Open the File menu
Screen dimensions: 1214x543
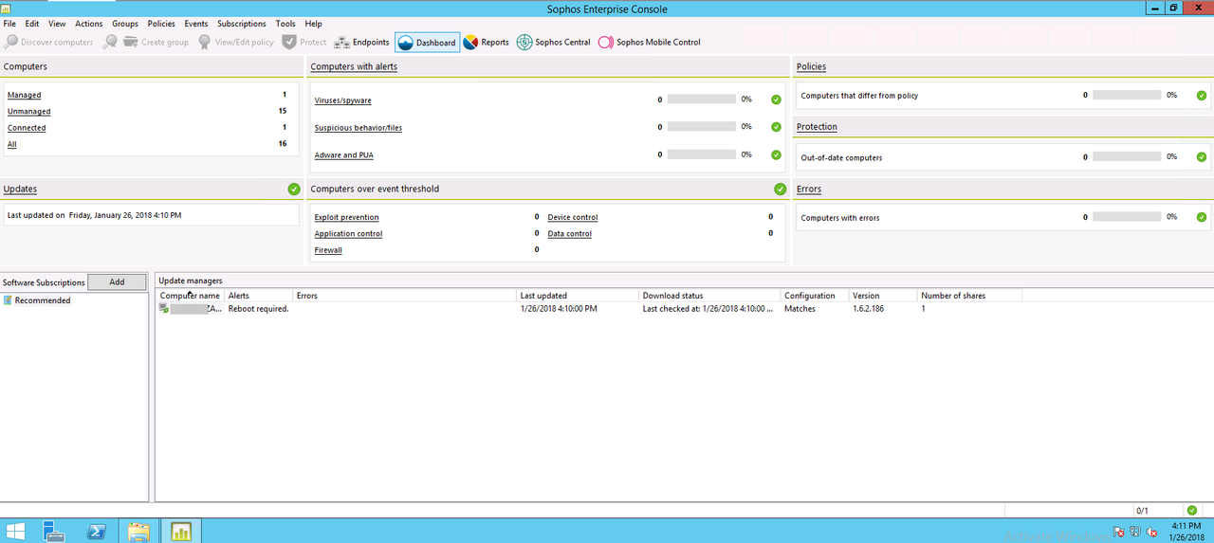tap(9, 24)
